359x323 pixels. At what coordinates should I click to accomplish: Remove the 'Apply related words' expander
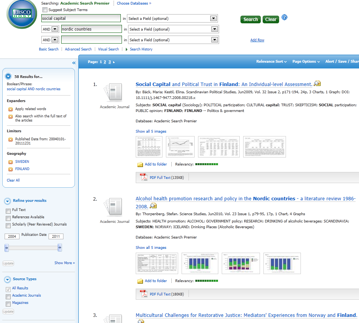point(11,109)
